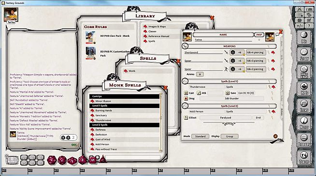Apply Hold Person Paralyzed effect

point(186,118)
